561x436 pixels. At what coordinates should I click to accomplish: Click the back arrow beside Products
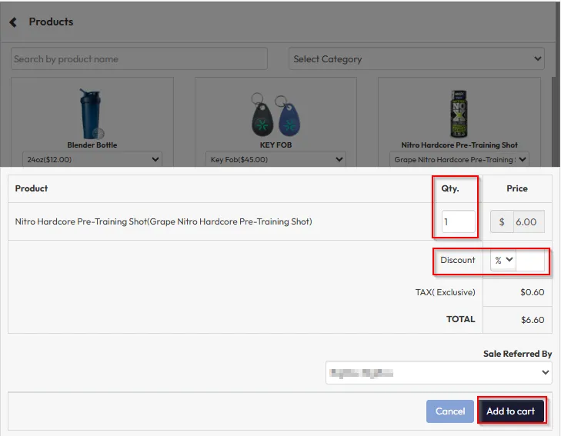point(13,22)
